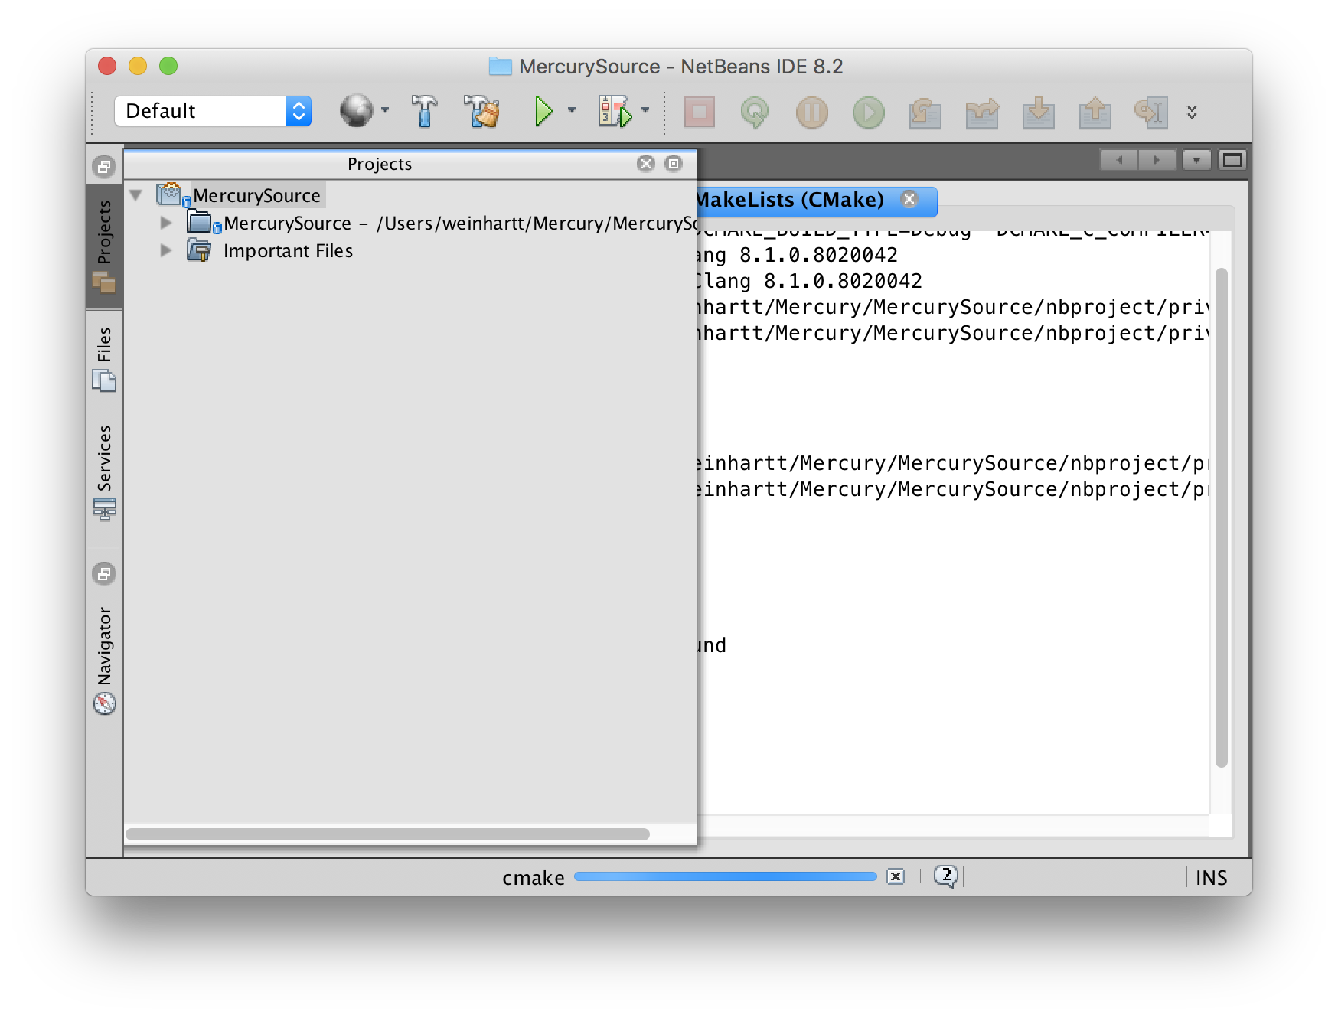Select the Important Files item
This screenshot has height=1018, width=1338.
(288, 251)
